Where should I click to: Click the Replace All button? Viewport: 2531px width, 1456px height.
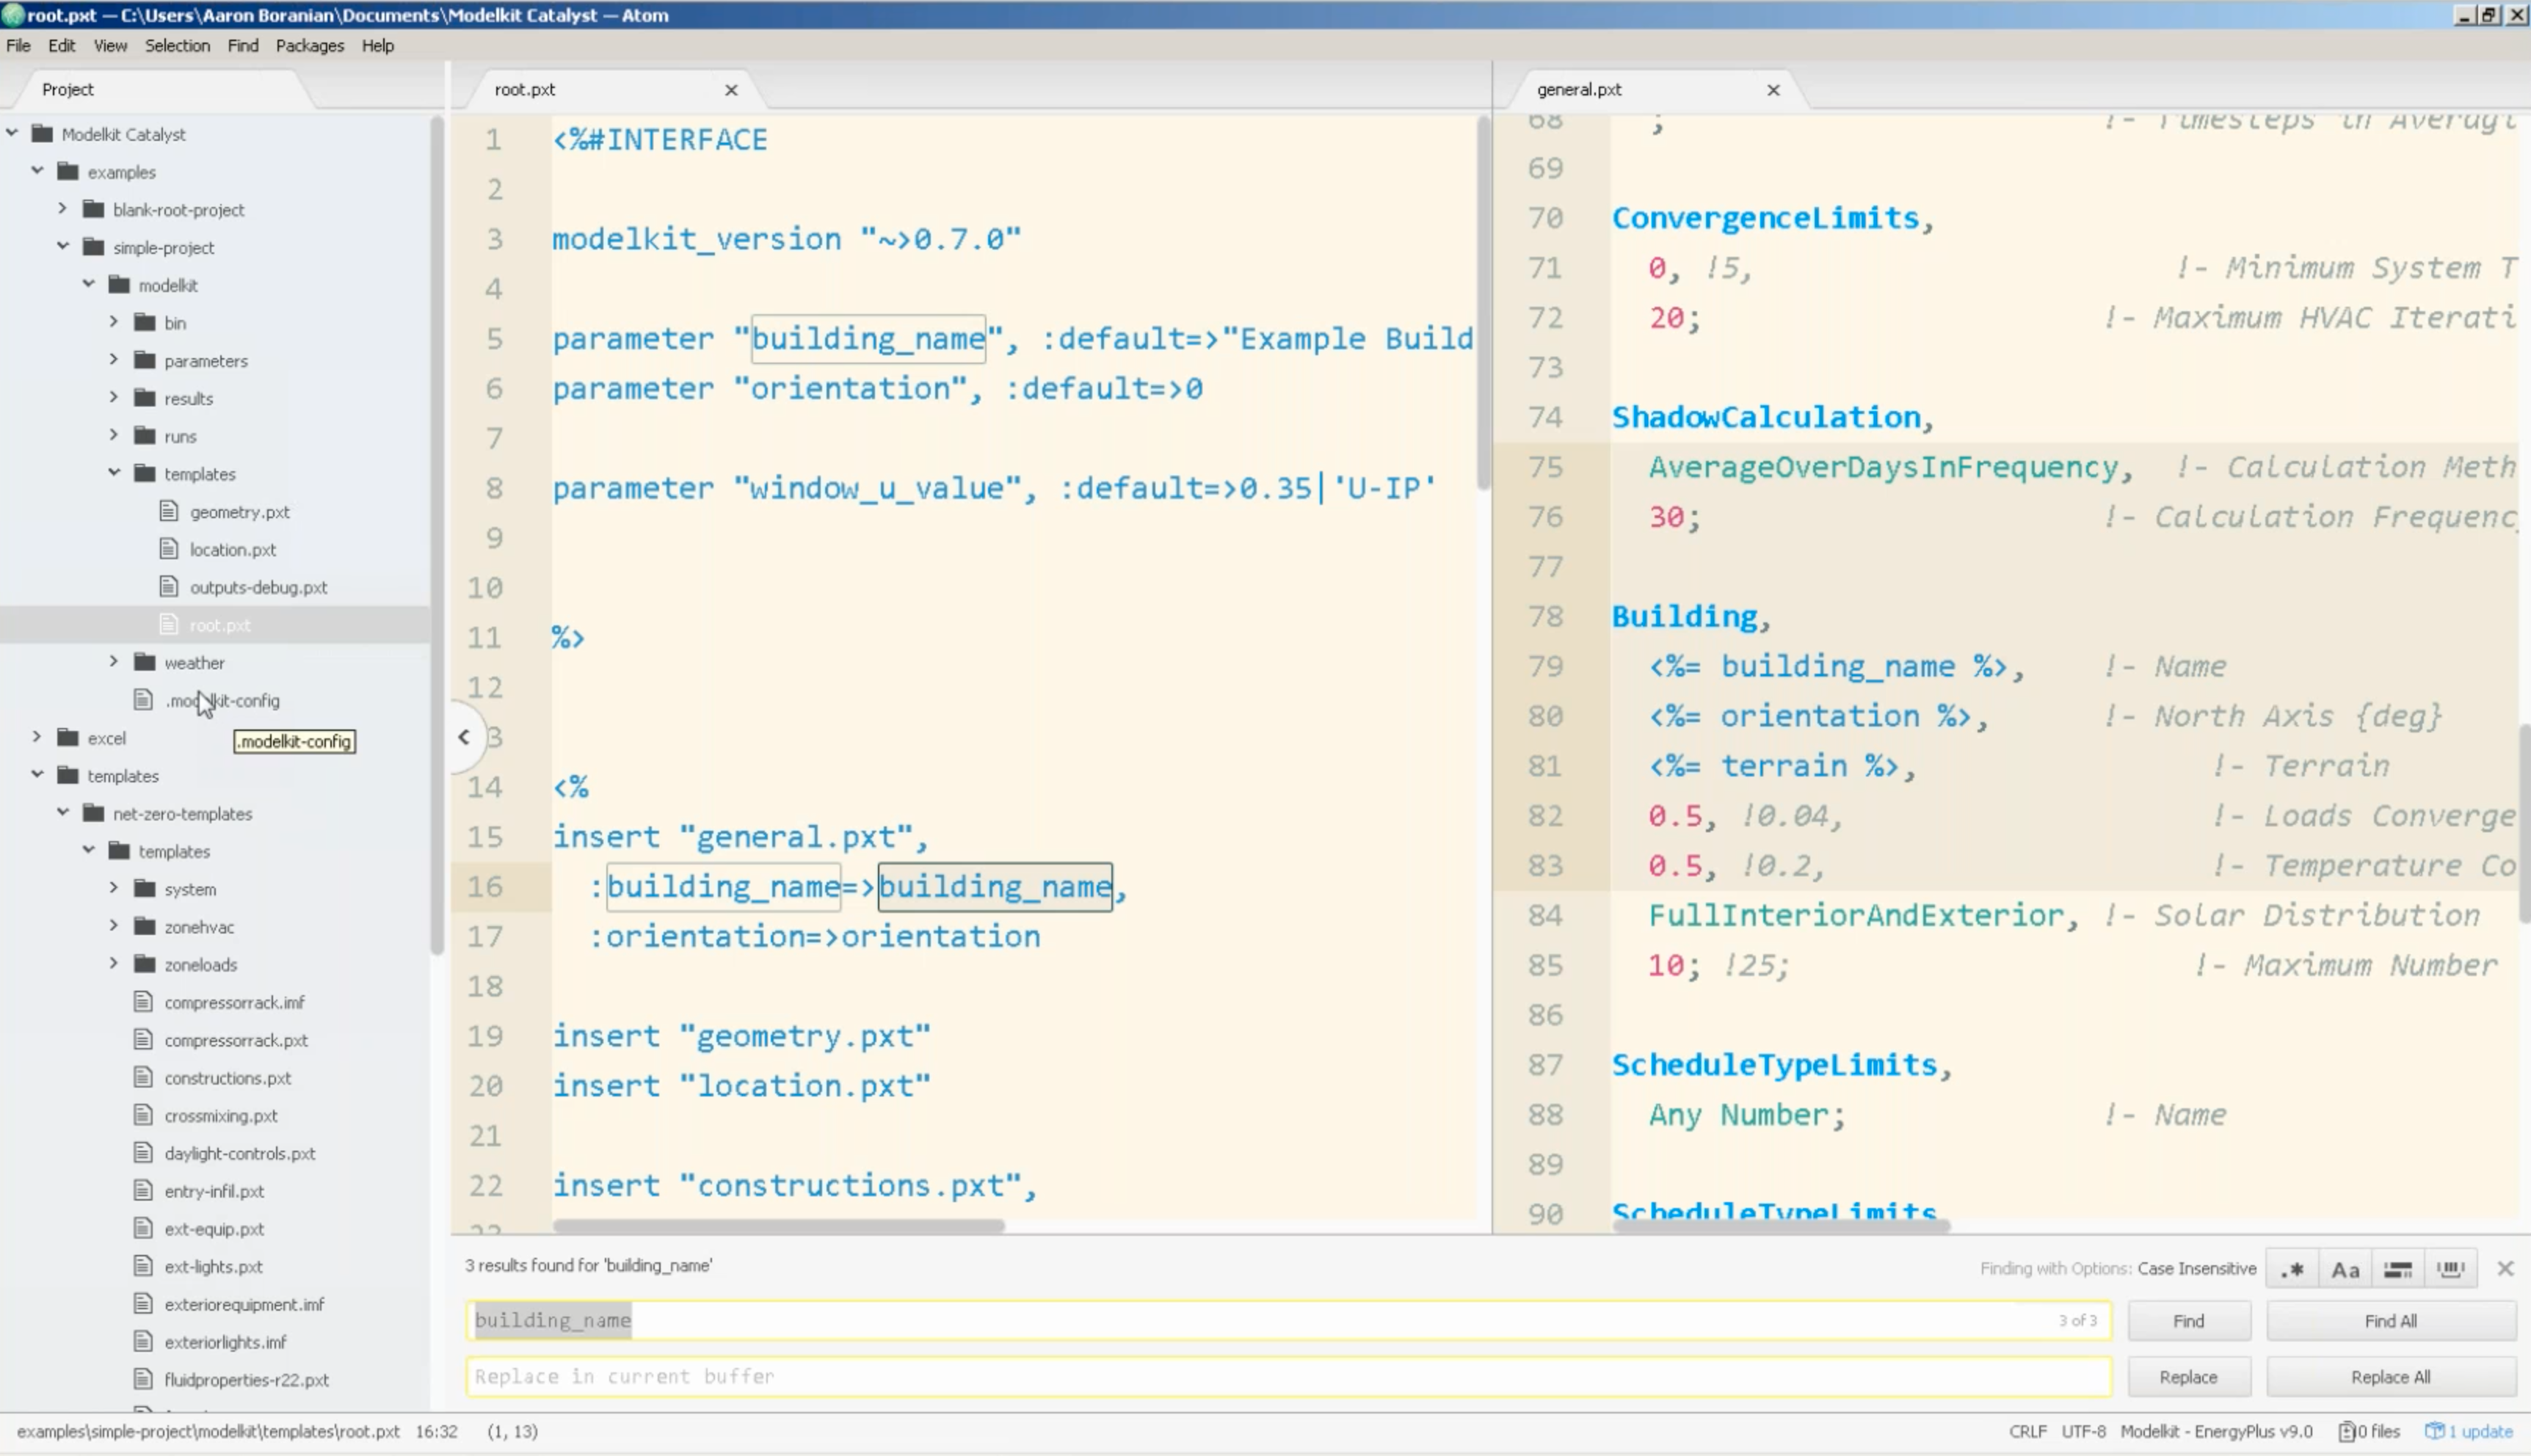click(2389, 1376)
